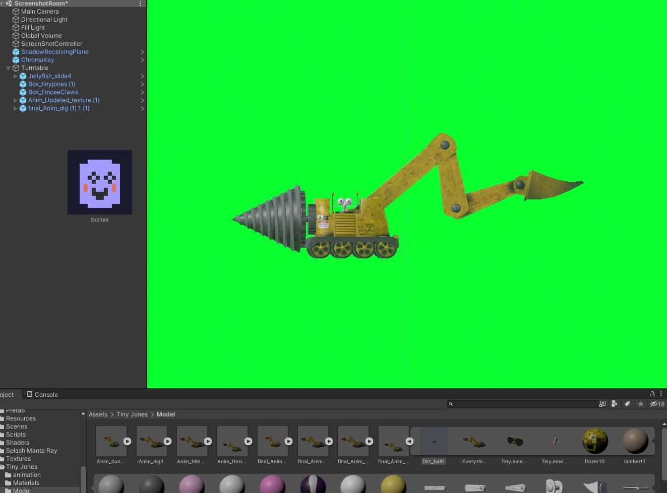Toggle hidden packages visibility showing 18
This screenshot has width=667, height=493.
pyautogui.click(x=657, y=404)
